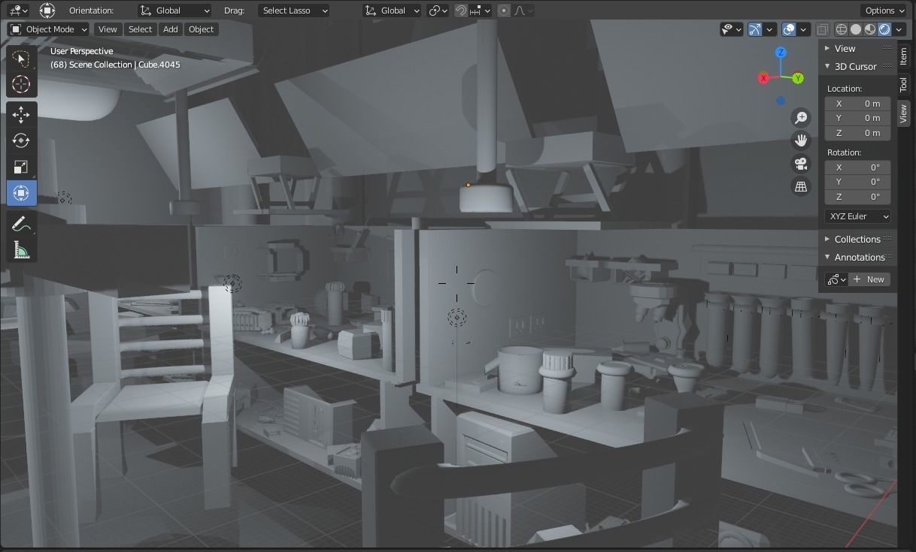Open the annotation data browse dropdown

[836, 279]
